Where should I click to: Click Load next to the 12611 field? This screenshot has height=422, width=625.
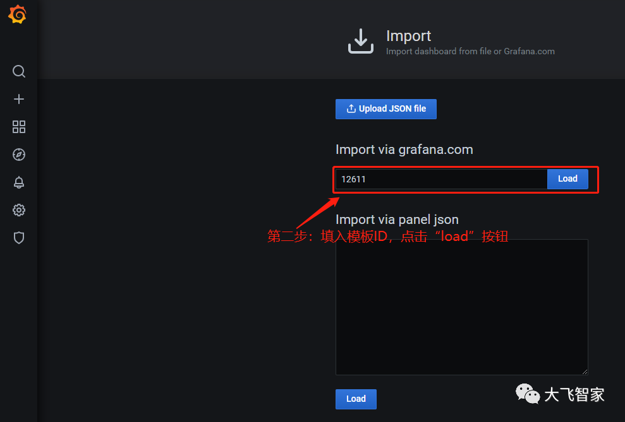[567, 179]
